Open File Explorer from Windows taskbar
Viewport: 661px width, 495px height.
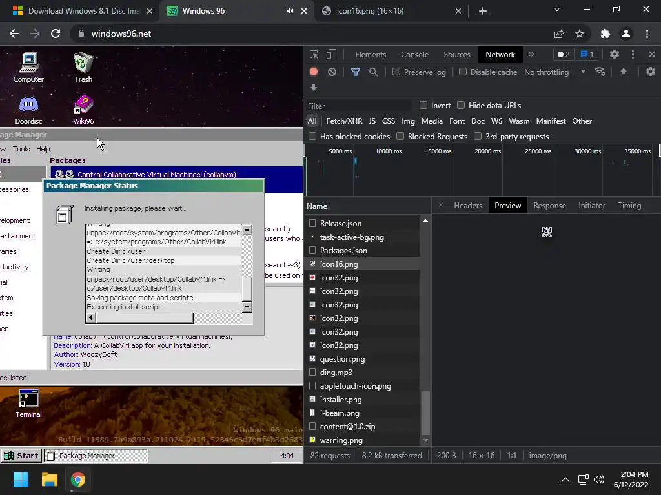[49, 480]
